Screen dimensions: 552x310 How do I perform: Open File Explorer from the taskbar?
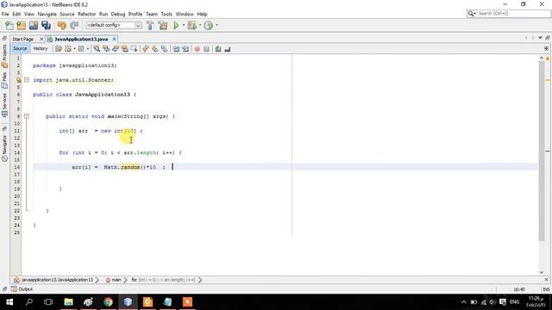(x=68, y=302)
